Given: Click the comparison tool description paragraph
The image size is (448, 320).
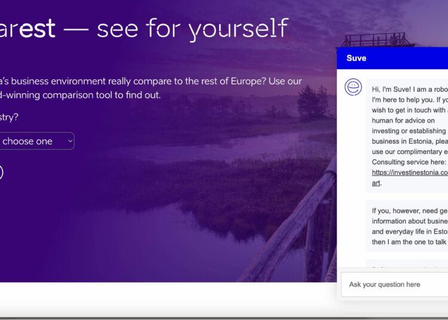Looking at the screenshot, I should pos(149,88).
